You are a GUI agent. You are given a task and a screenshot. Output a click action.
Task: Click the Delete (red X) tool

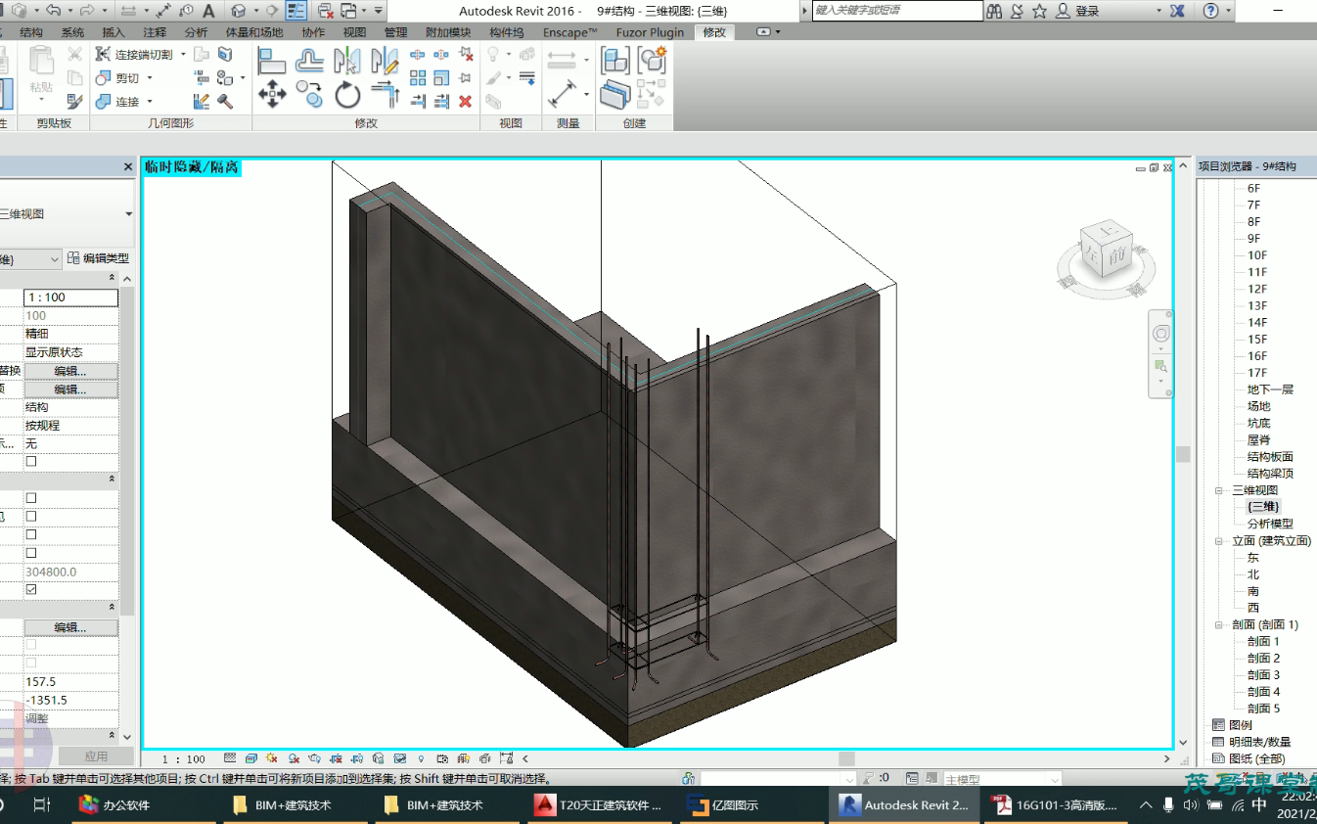466,102
